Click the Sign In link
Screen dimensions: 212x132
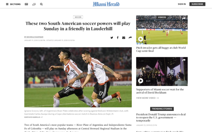[182, 4]
